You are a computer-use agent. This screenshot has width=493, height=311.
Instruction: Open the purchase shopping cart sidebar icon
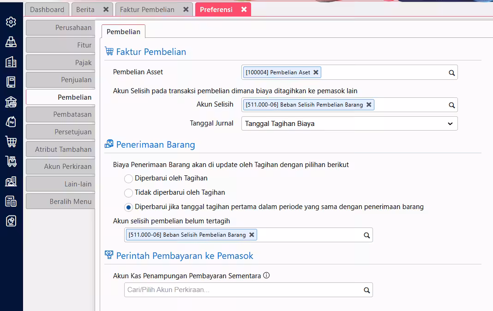pyautogui.click(x=11, y=142)
